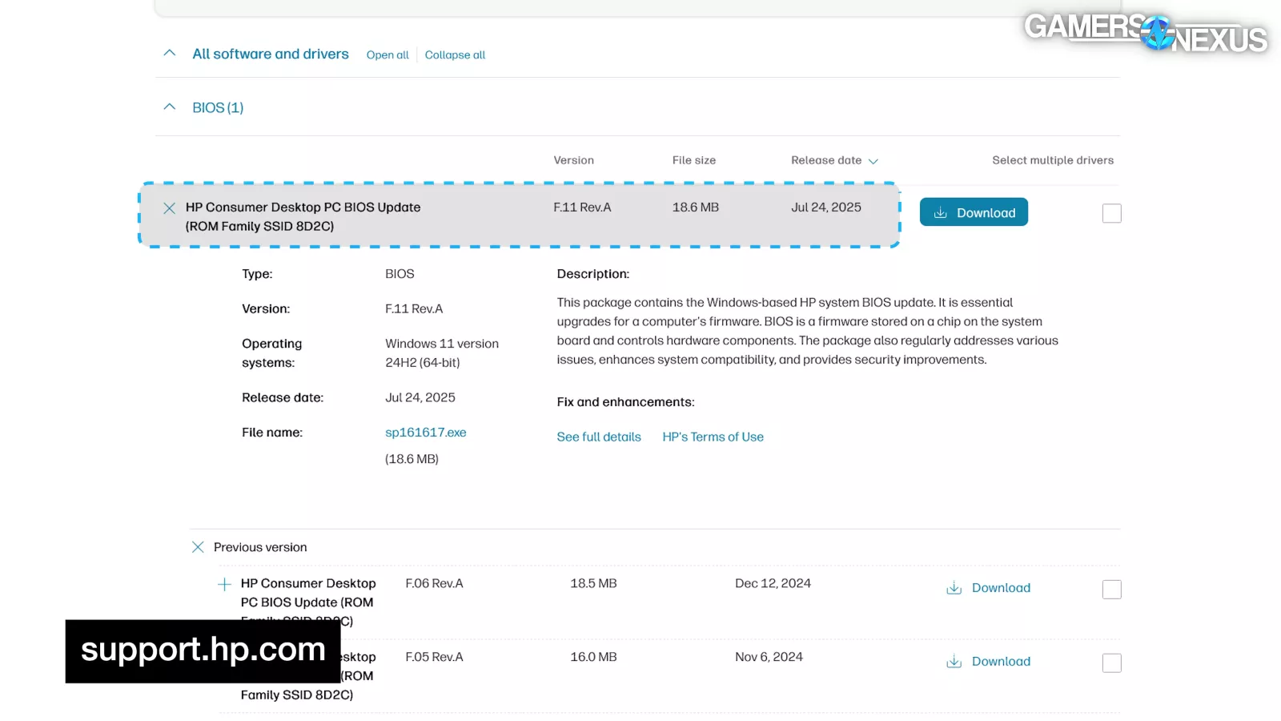Click the All software and drivers heading
This screenshot has width=1281, height=721.
pyautogui.click(x=271, y=54)
